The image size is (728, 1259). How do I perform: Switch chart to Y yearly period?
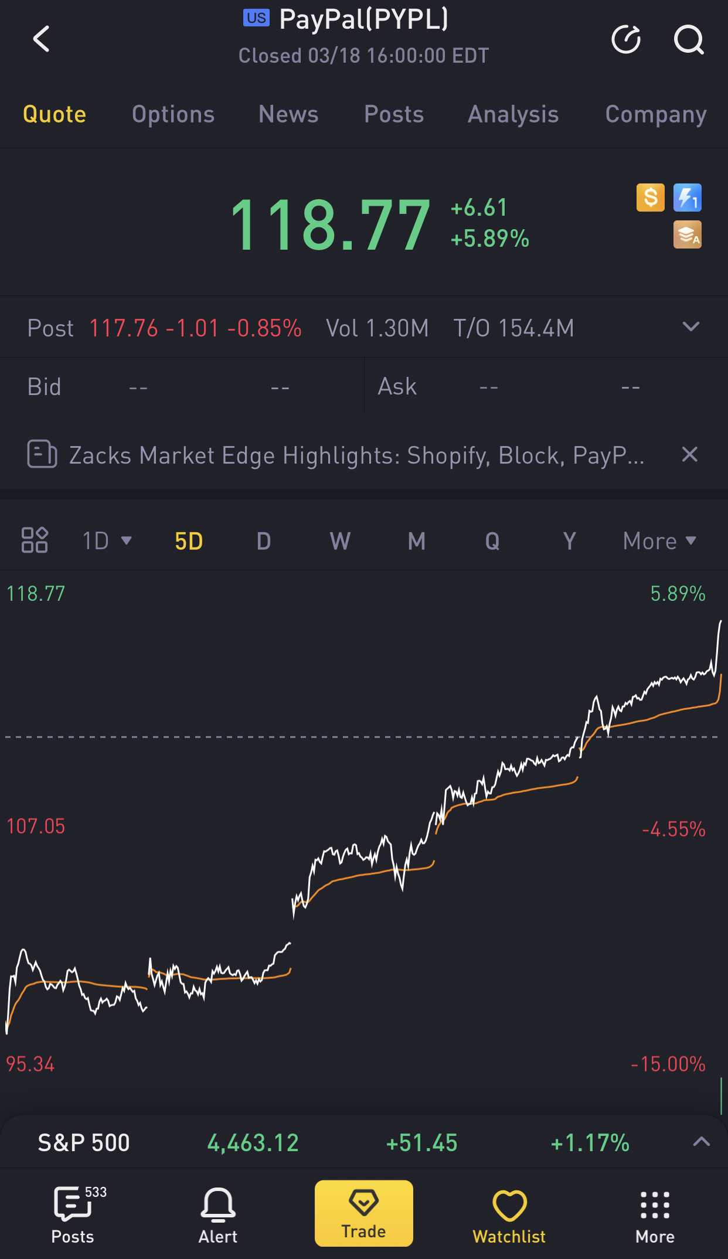[569, 541]
